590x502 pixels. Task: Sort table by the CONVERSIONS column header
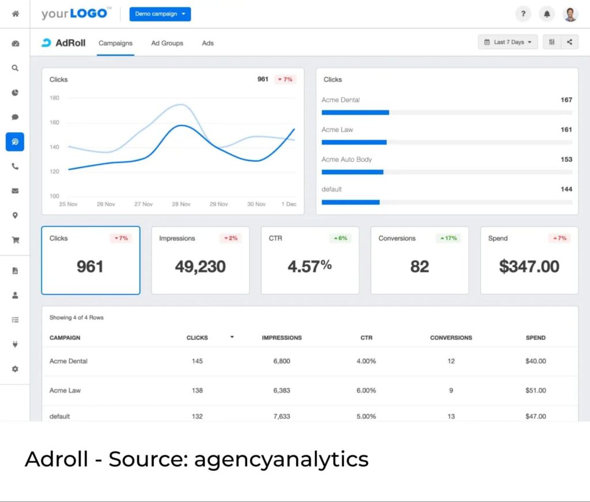(451, 338)
